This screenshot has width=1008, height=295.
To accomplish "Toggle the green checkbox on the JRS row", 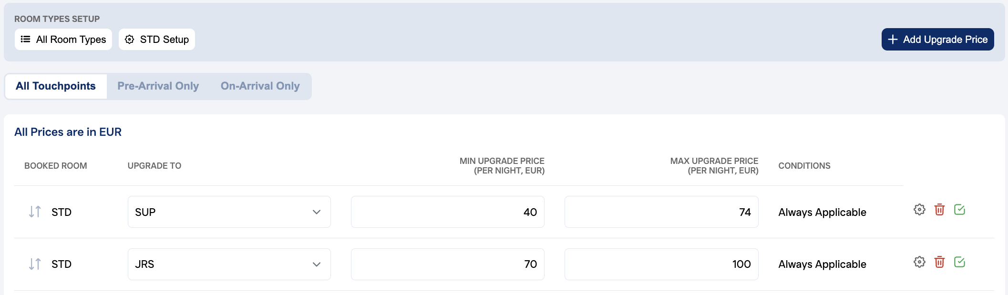I will [x=959, y=262].
